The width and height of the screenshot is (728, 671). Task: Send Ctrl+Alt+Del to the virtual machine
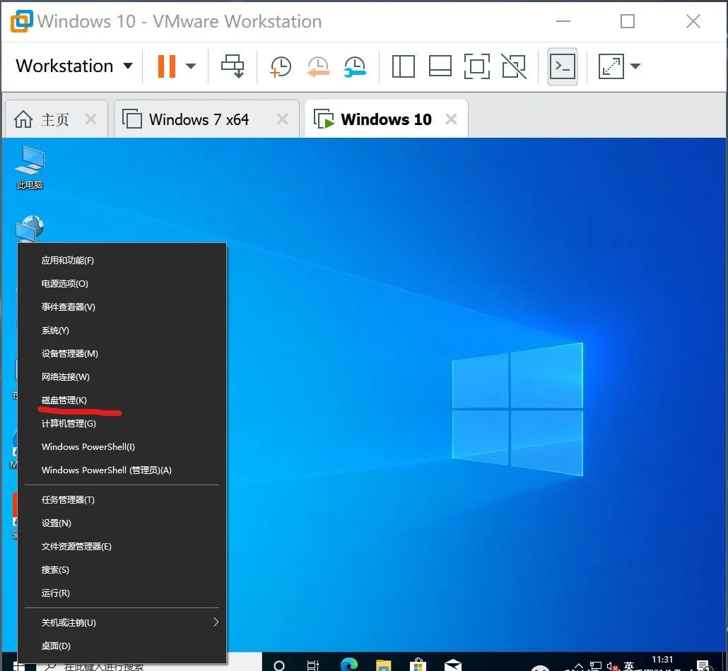(x=233, y=66)
